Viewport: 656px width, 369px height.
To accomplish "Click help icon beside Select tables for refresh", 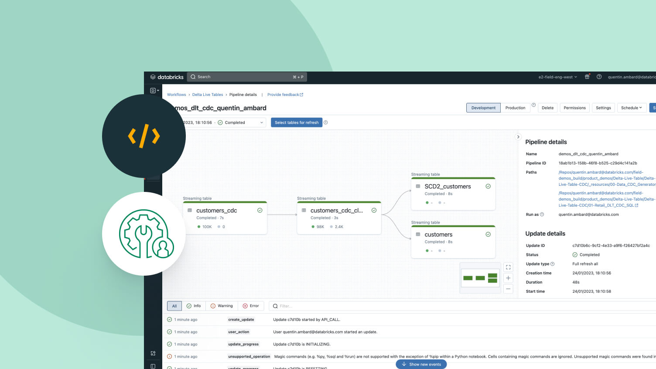I will click(325, 123).
